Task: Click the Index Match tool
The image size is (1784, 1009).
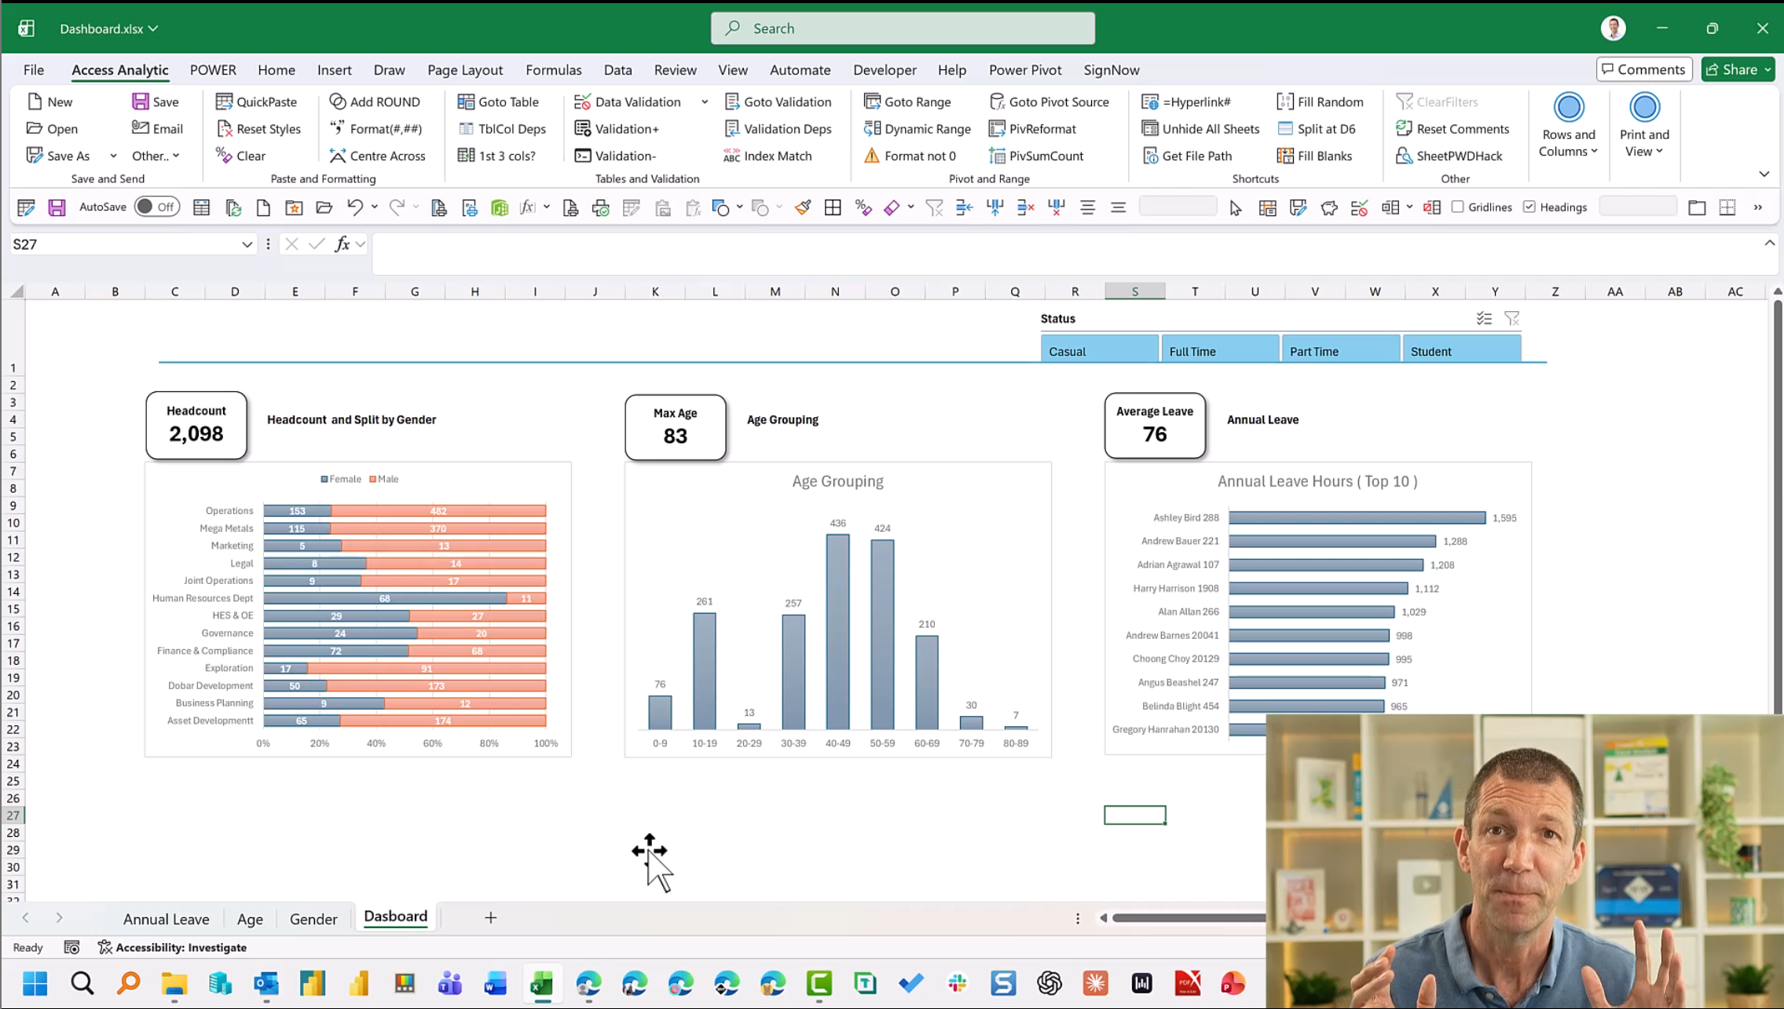Action: 767,156
